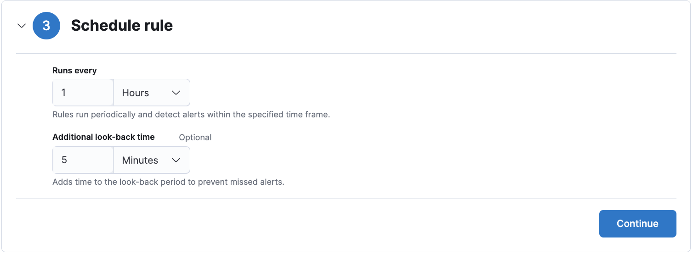Click the 'Adds time to the look-back' help text
The width and height of the screenshot is (693, 254).
pyautogui.click(x=168, y=182)
